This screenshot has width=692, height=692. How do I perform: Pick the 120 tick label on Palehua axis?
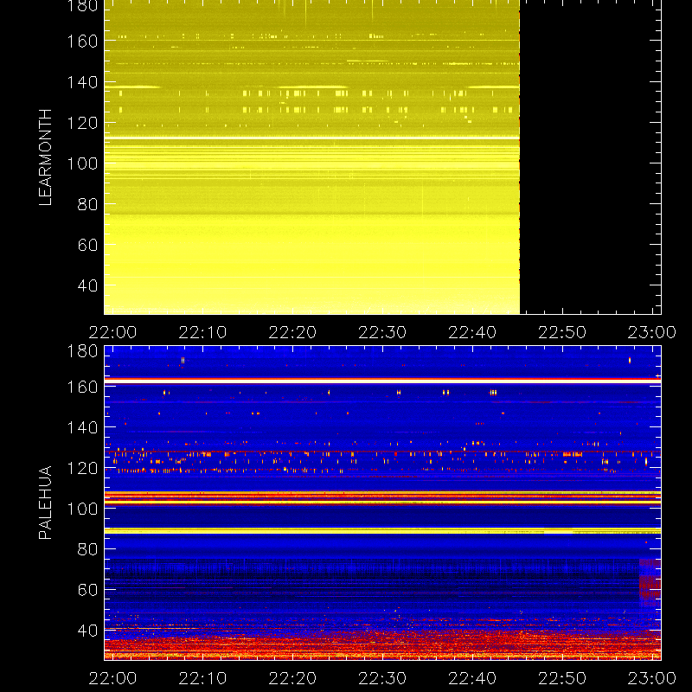[82, 468]
